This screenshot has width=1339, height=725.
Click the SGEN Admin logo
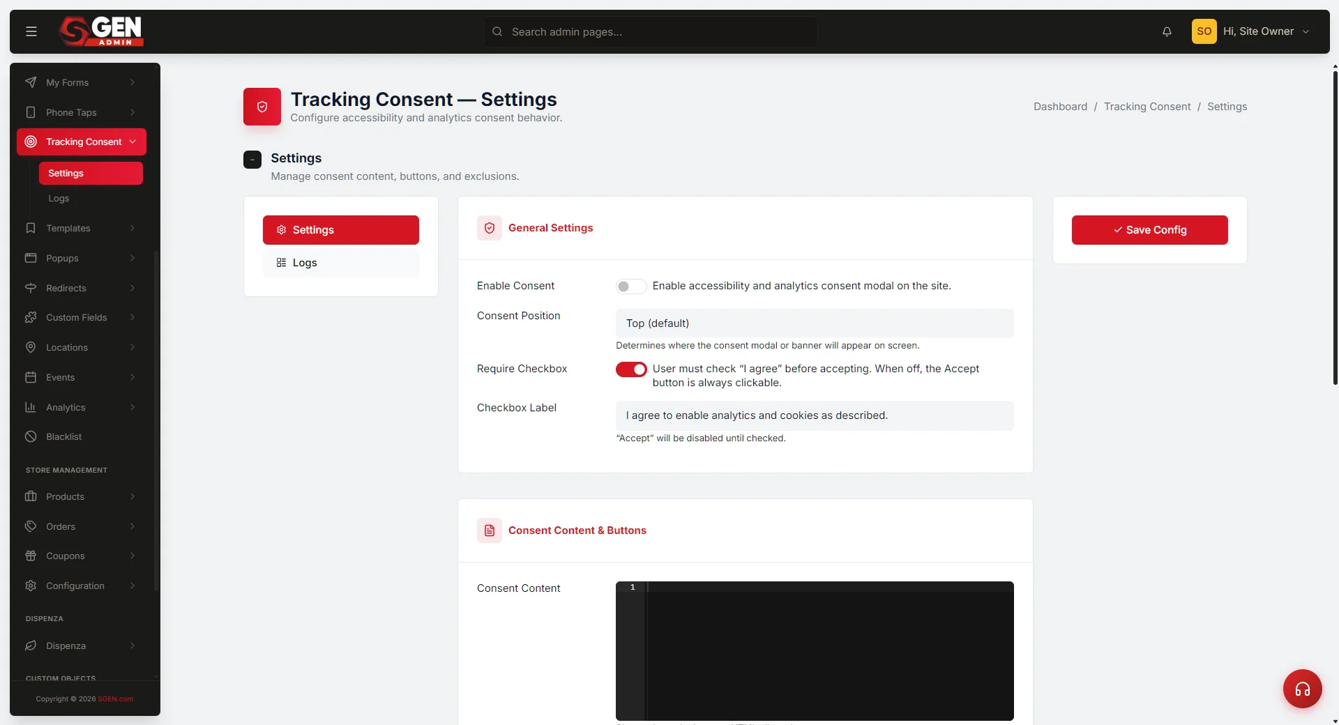click(102, 31)
